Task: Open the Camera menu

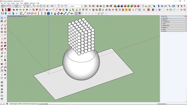Action: coord(13,3)
